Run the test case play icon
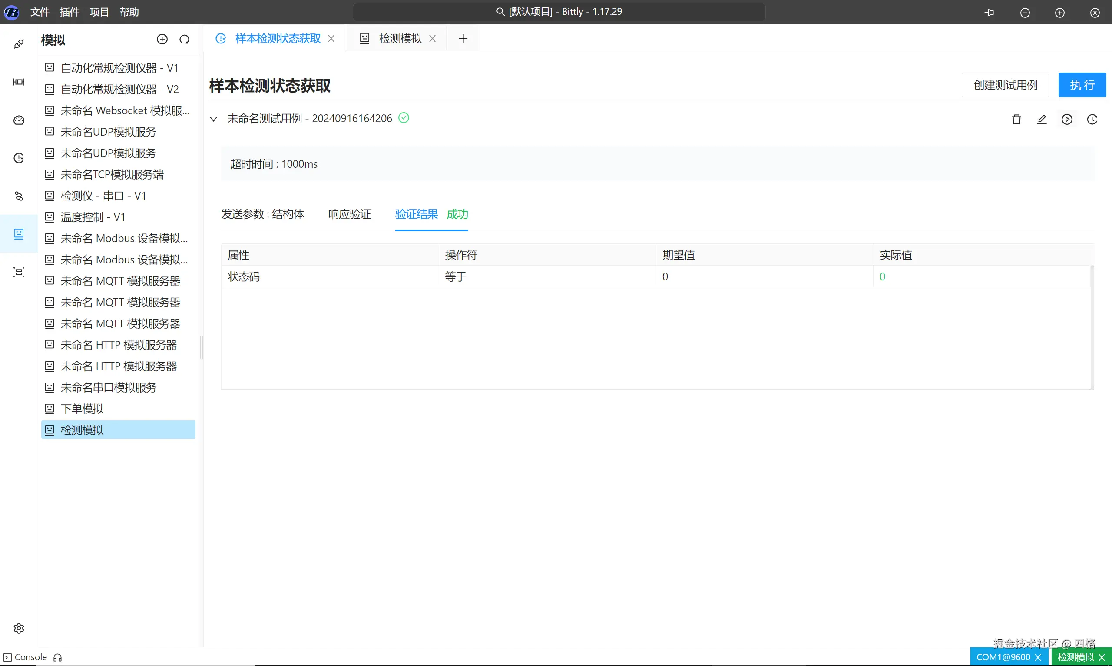The width and height of the screenshot is (1112, 666). pos(1067,120)
